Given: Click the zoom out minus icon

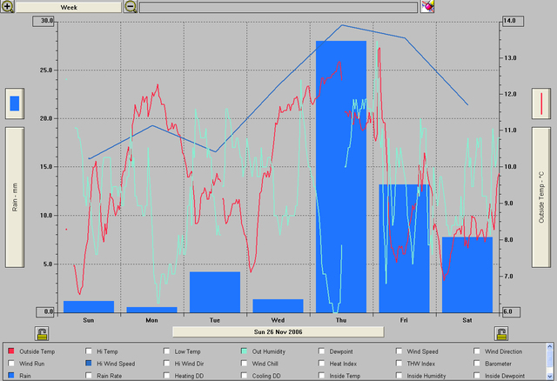Looking at the screenshot, I should click(x=131, y=7).
